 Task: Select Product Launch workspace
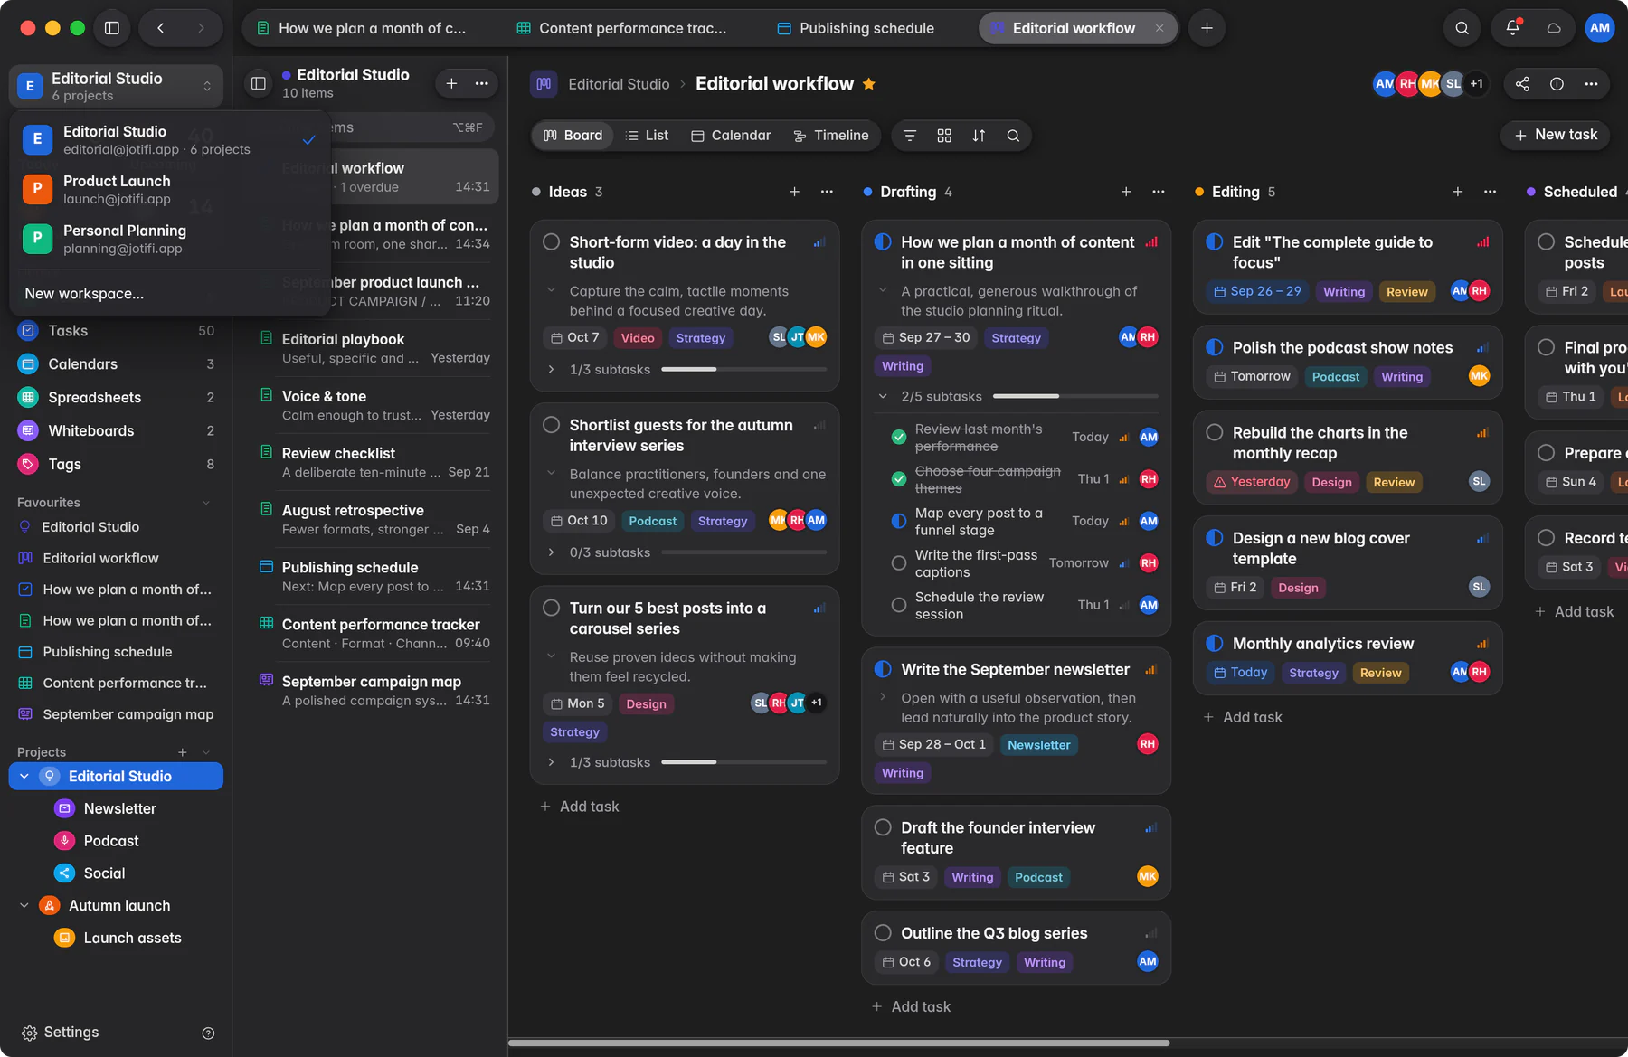coord(169,190)
